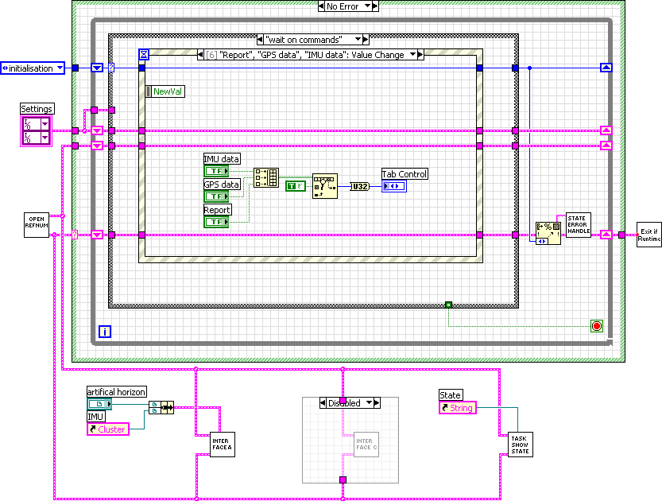Click the Settings cluster constant
The height and width of the screenshot is (501, 662).
pos(36,131)
